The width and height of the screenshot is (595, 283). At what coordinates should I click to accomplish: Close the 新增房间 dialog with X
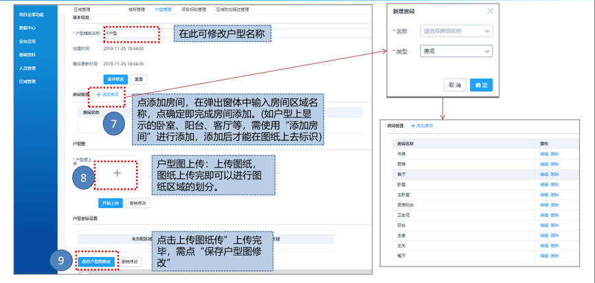(x=490, y=12)
